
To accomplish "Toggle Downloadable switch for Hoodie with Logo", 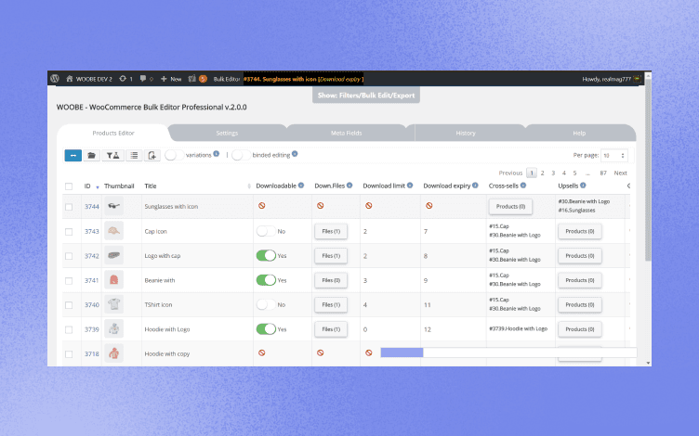I will tap(266, 328).
